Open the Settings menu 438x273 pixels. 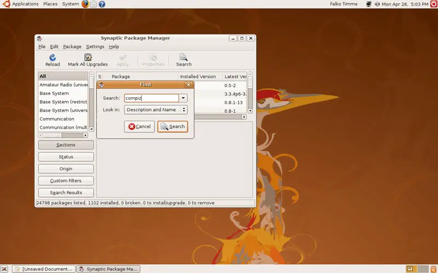(x=95, y=46)
